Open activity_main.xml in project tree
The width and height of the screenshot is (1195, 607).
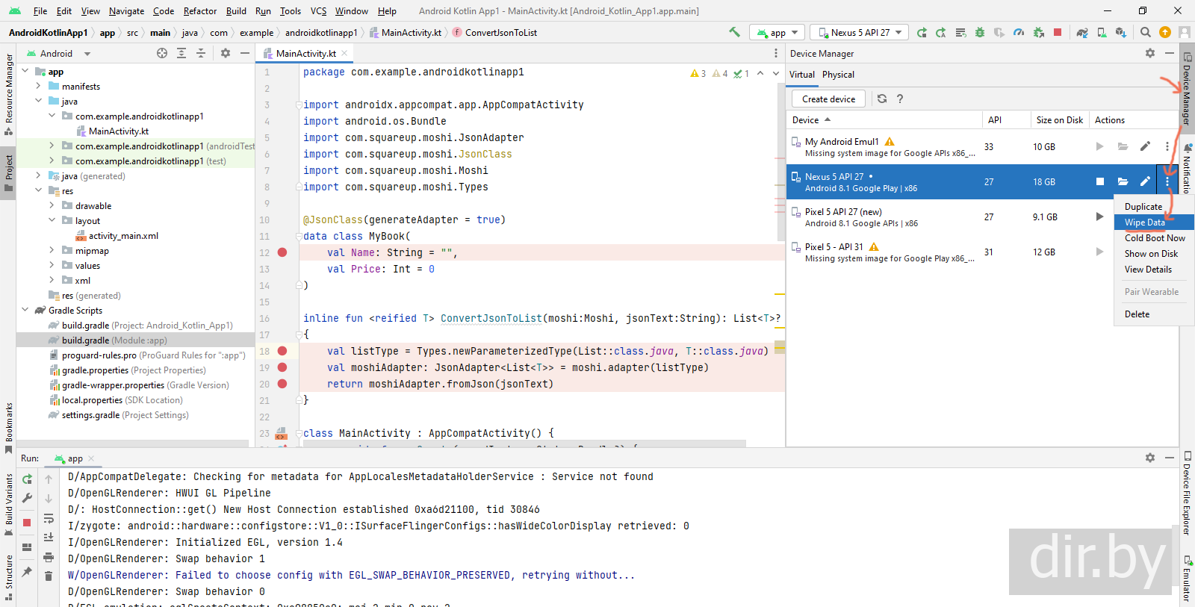(x=123, y=236)
